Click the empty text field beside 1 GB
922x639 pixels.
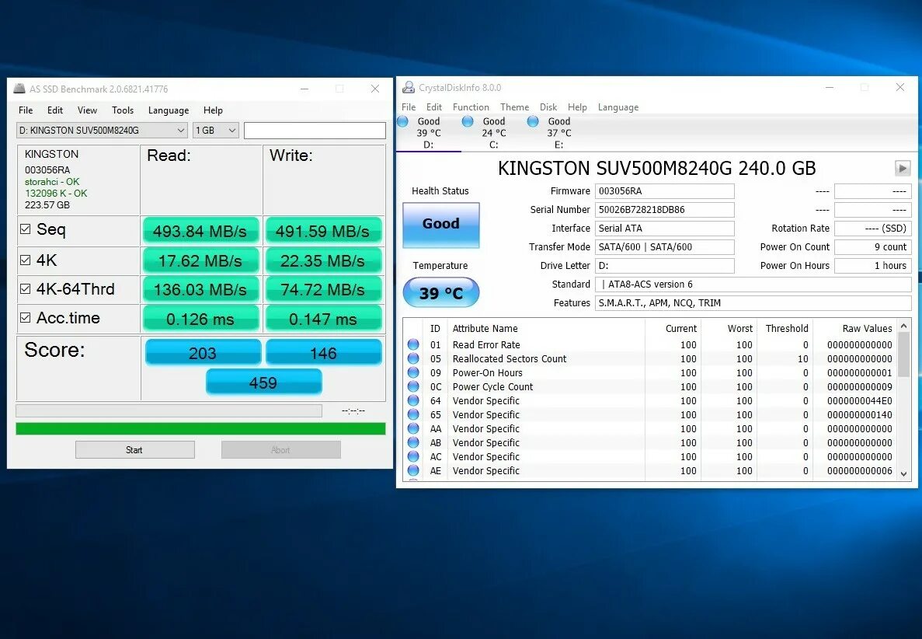click(x=315, y=130)
